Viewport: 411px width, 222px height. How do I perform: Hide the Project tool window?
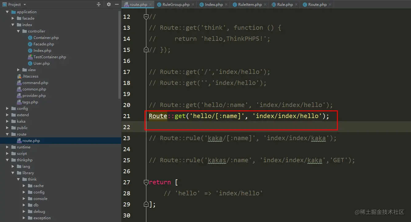click(117, 4)
